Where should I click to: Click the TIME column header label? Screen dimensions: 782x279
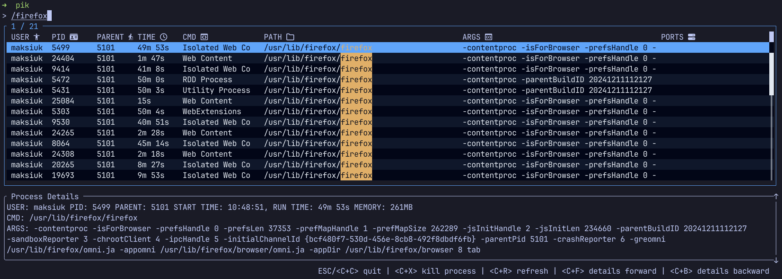coord(146,37)
